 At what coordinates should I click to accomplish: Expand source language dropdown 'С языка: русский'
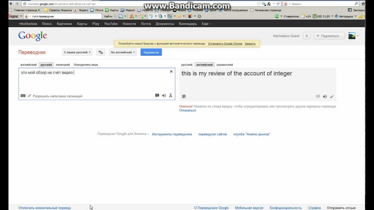tap(77, 52)
